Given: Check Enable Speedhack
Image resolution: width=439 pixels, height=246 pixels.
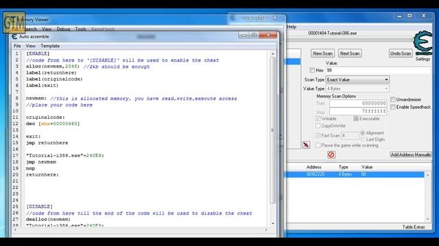Looking at the screenshot, I should pos(393,107).
